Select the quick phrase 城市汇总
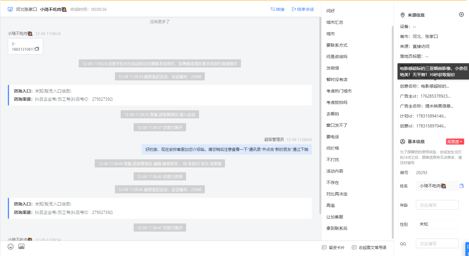 tap(335, 22)
